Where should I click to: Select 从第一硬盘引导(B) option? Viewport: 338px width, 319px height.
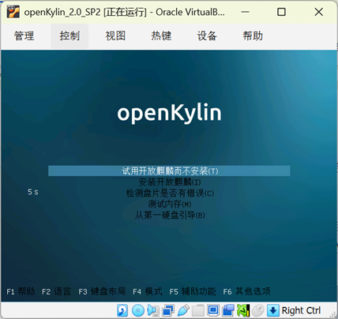coord(170,216)
